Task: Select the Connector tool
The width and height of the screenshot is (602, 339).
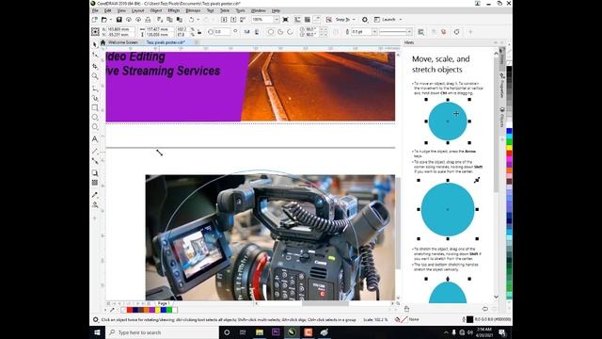Action: coord(95,161)
